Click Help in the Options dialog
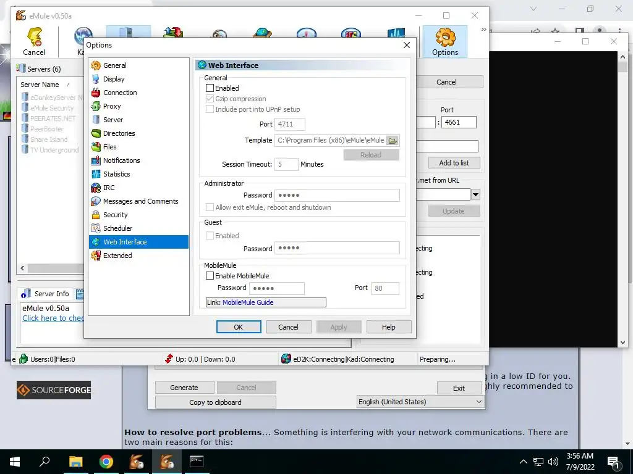633x474 pixels. (389, 327)
